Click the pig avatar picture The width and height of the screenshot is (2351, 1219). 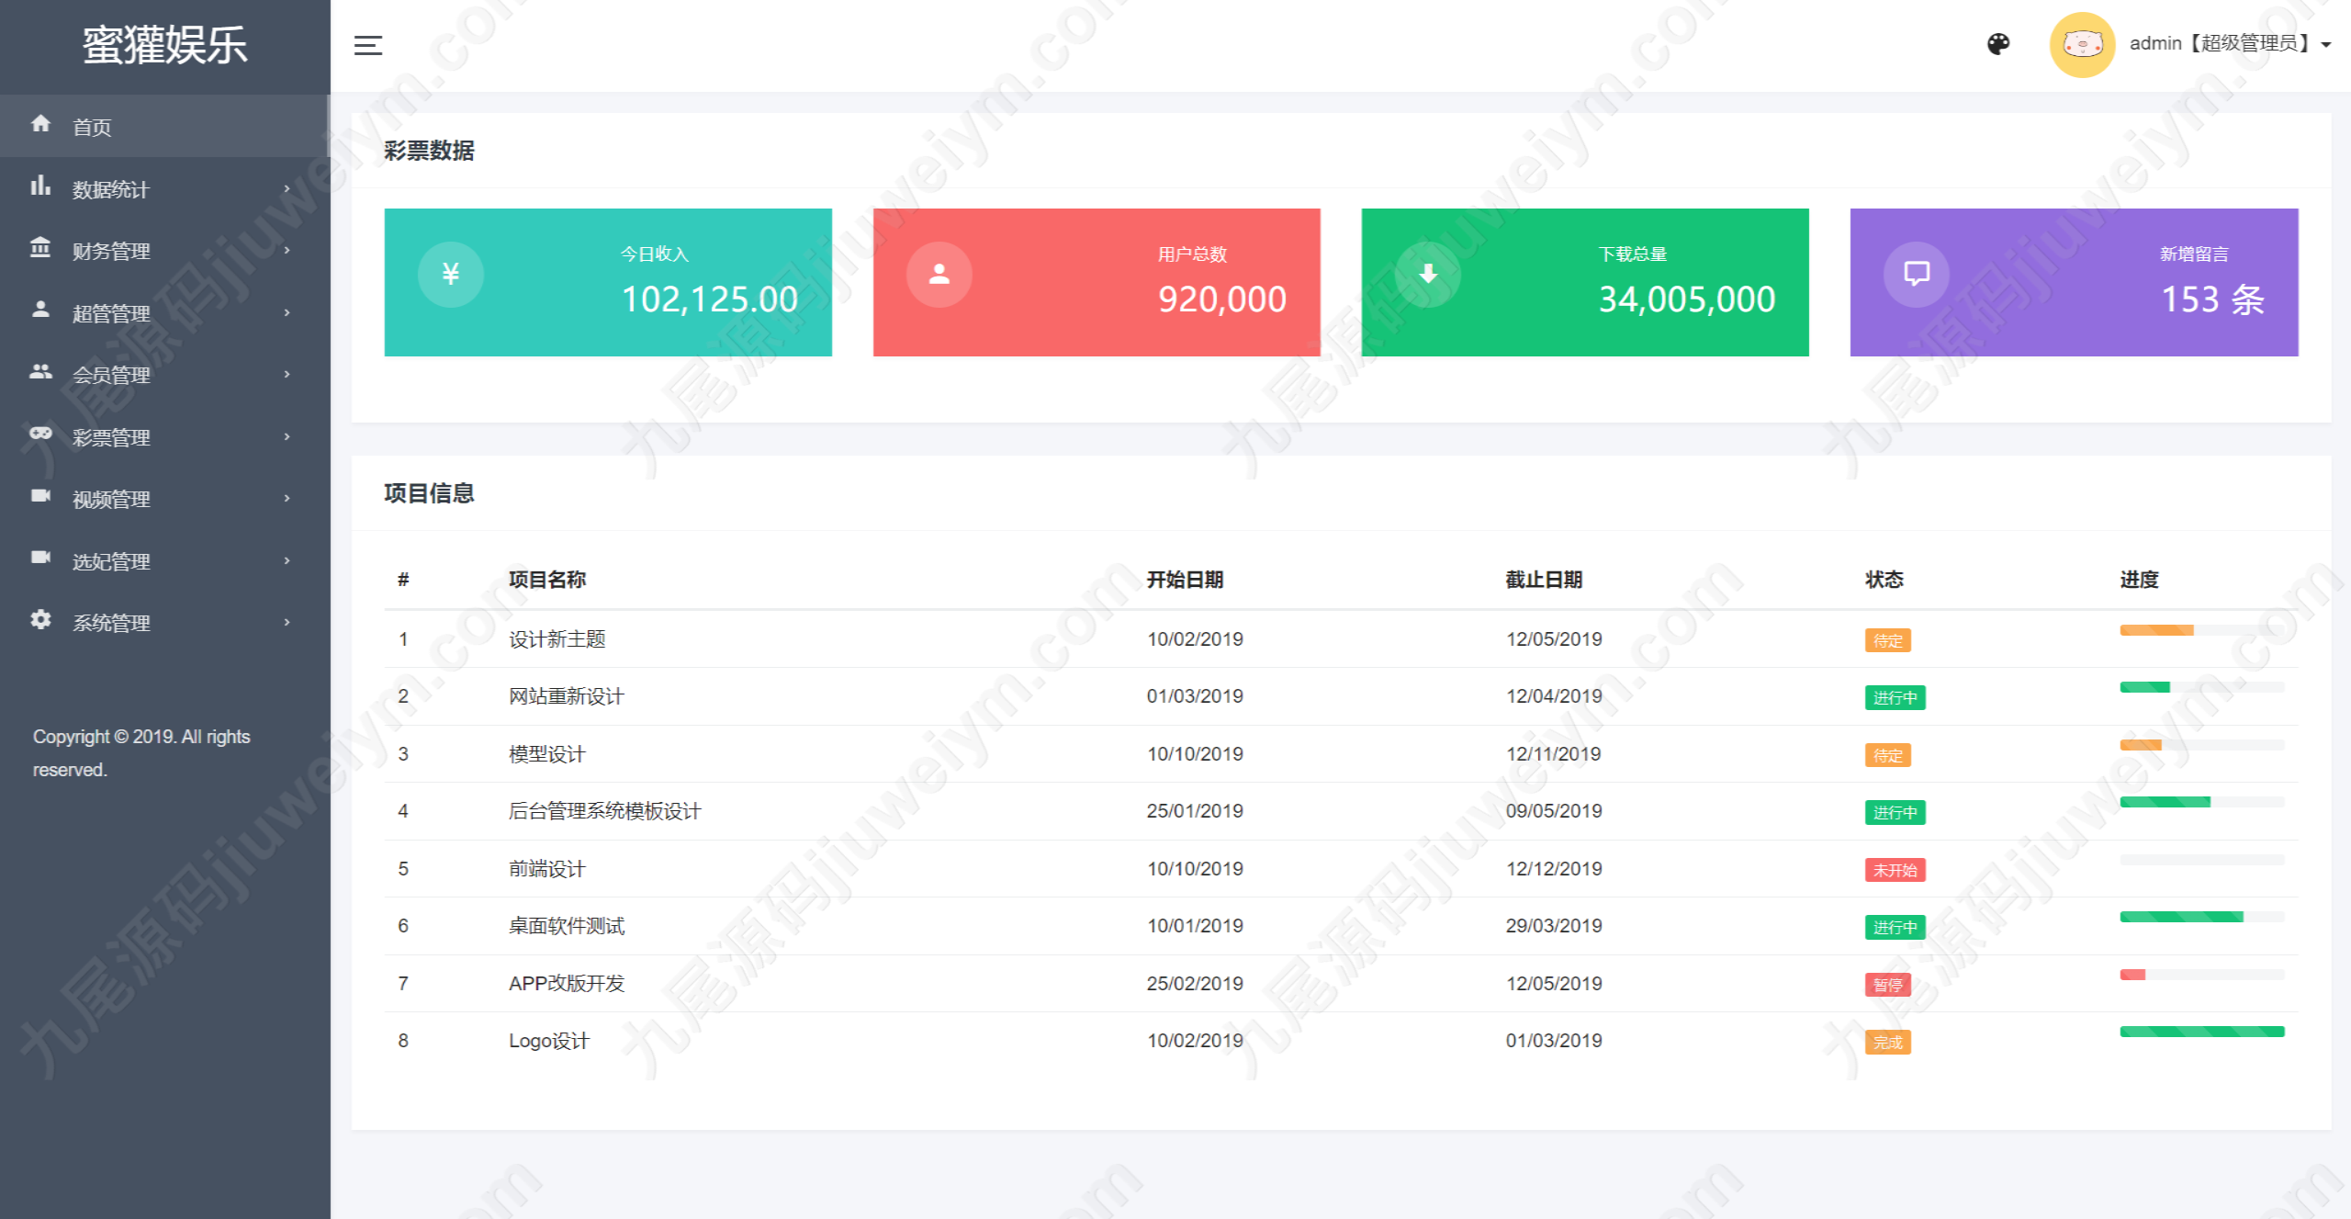(2082, 44)
